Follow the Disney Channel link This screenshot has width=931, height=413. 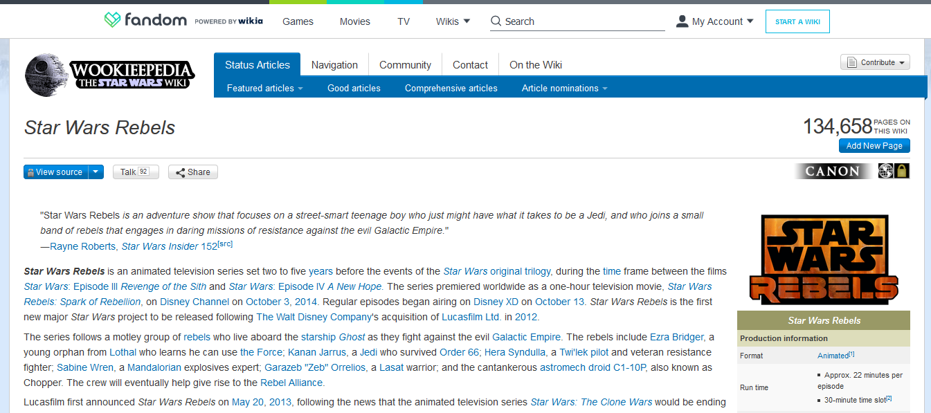[195, 302]
